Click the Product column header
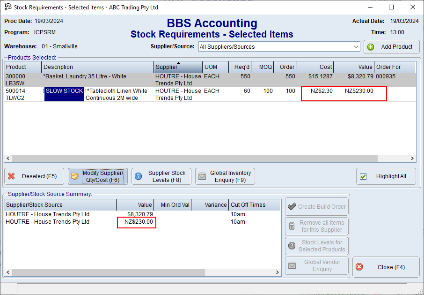 point(22,67)
